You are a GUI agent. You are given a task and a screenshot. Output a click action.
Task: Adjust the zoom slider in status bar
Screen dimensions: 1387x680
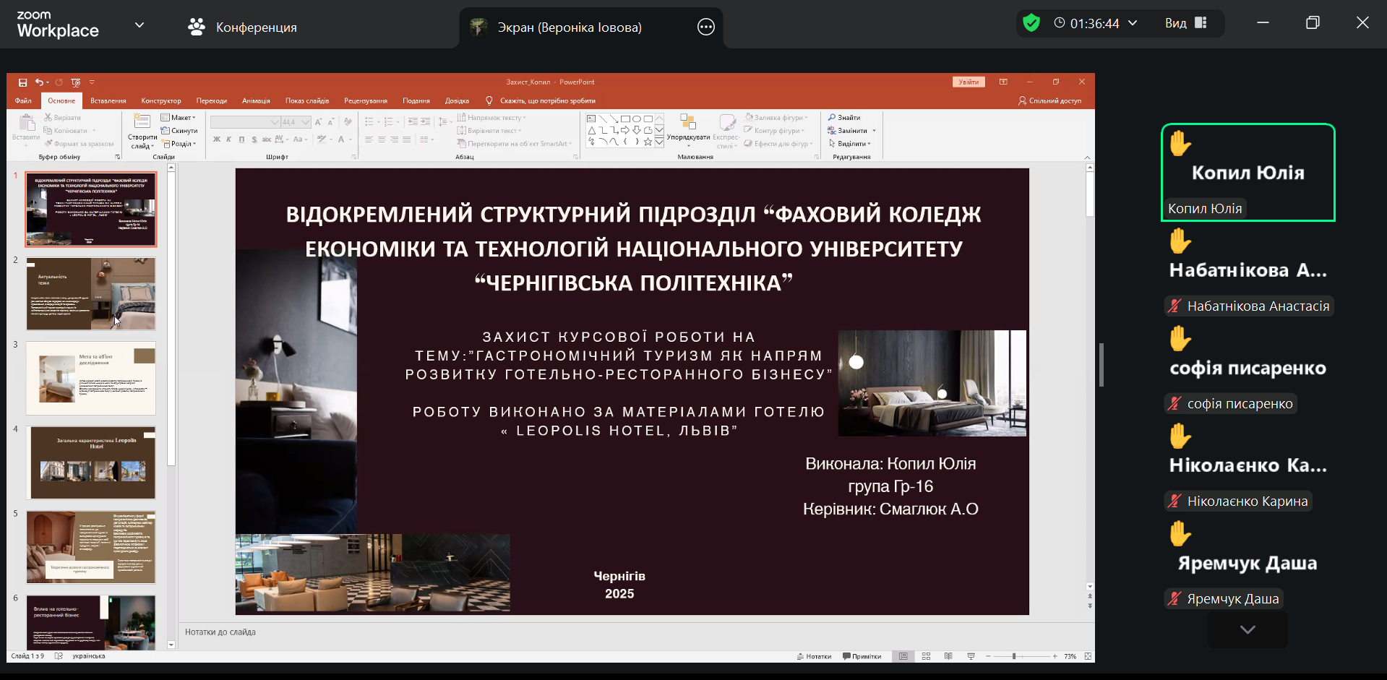click(1014, 656)
